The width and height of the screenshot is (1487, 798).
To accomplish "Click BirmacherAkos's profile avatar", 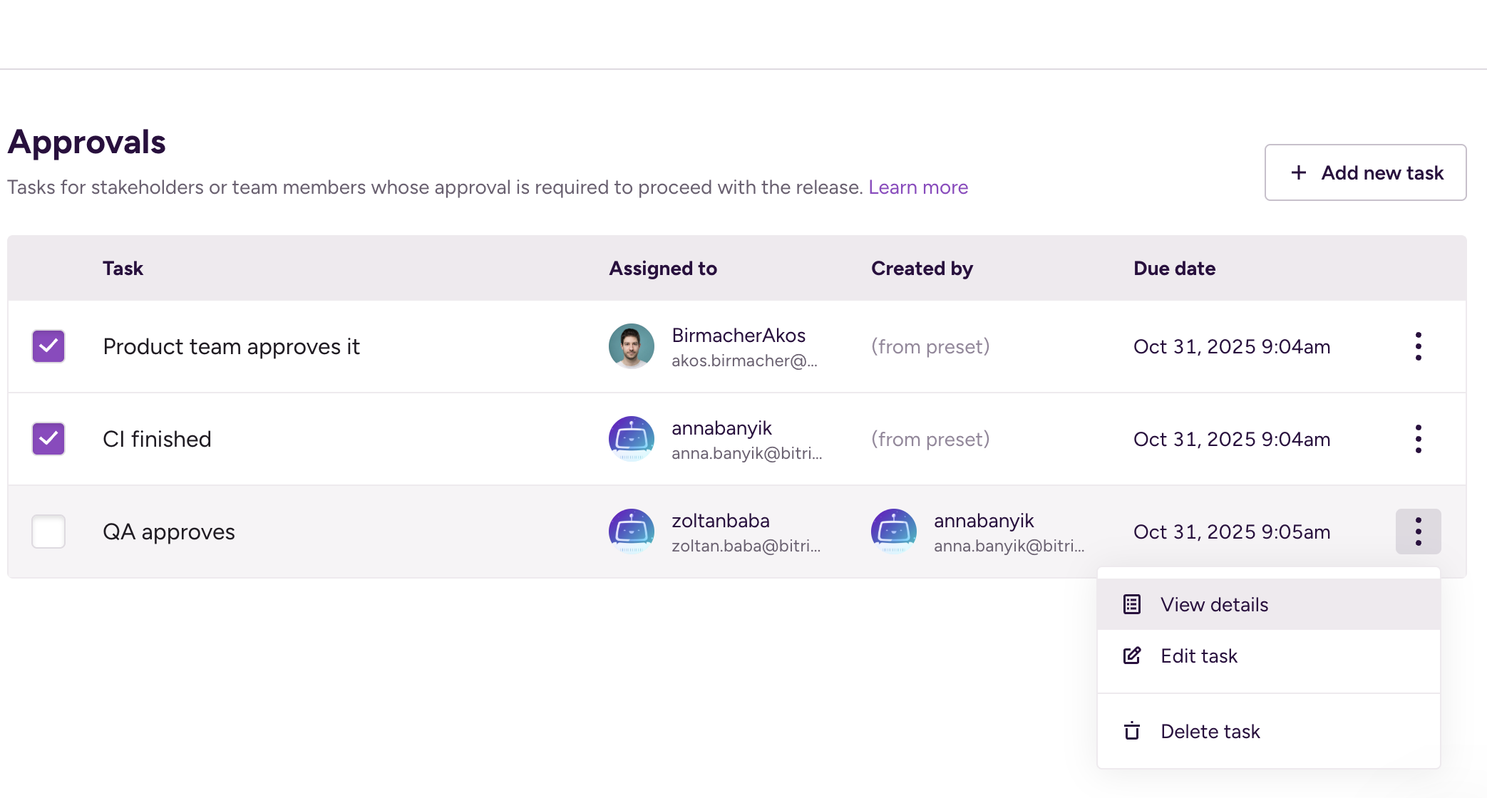I will click(x=631, y=346).
